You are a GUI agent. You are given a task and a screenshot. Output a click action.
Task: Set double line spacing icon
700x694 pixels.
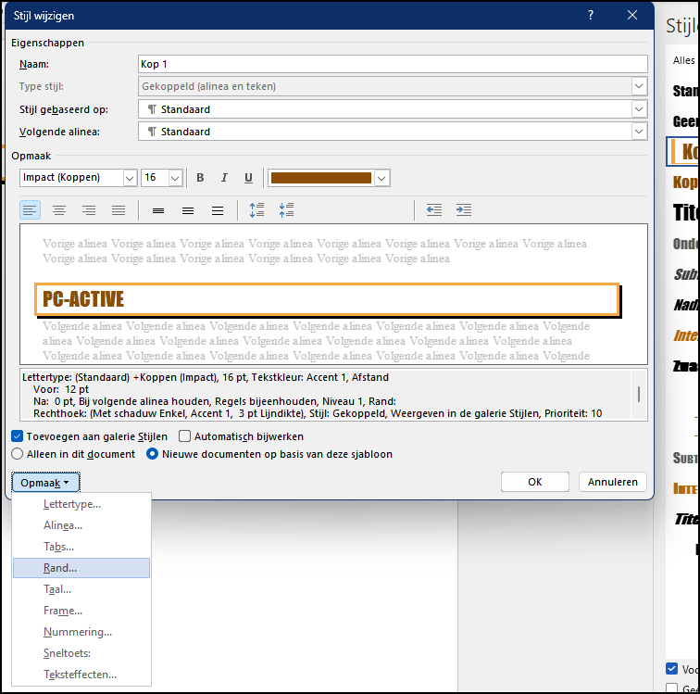click(x=218, y=210)
